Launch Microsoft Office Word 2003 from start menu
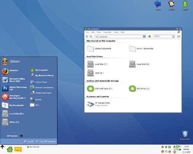The image size is (193, 154). [x=14, y=80]
